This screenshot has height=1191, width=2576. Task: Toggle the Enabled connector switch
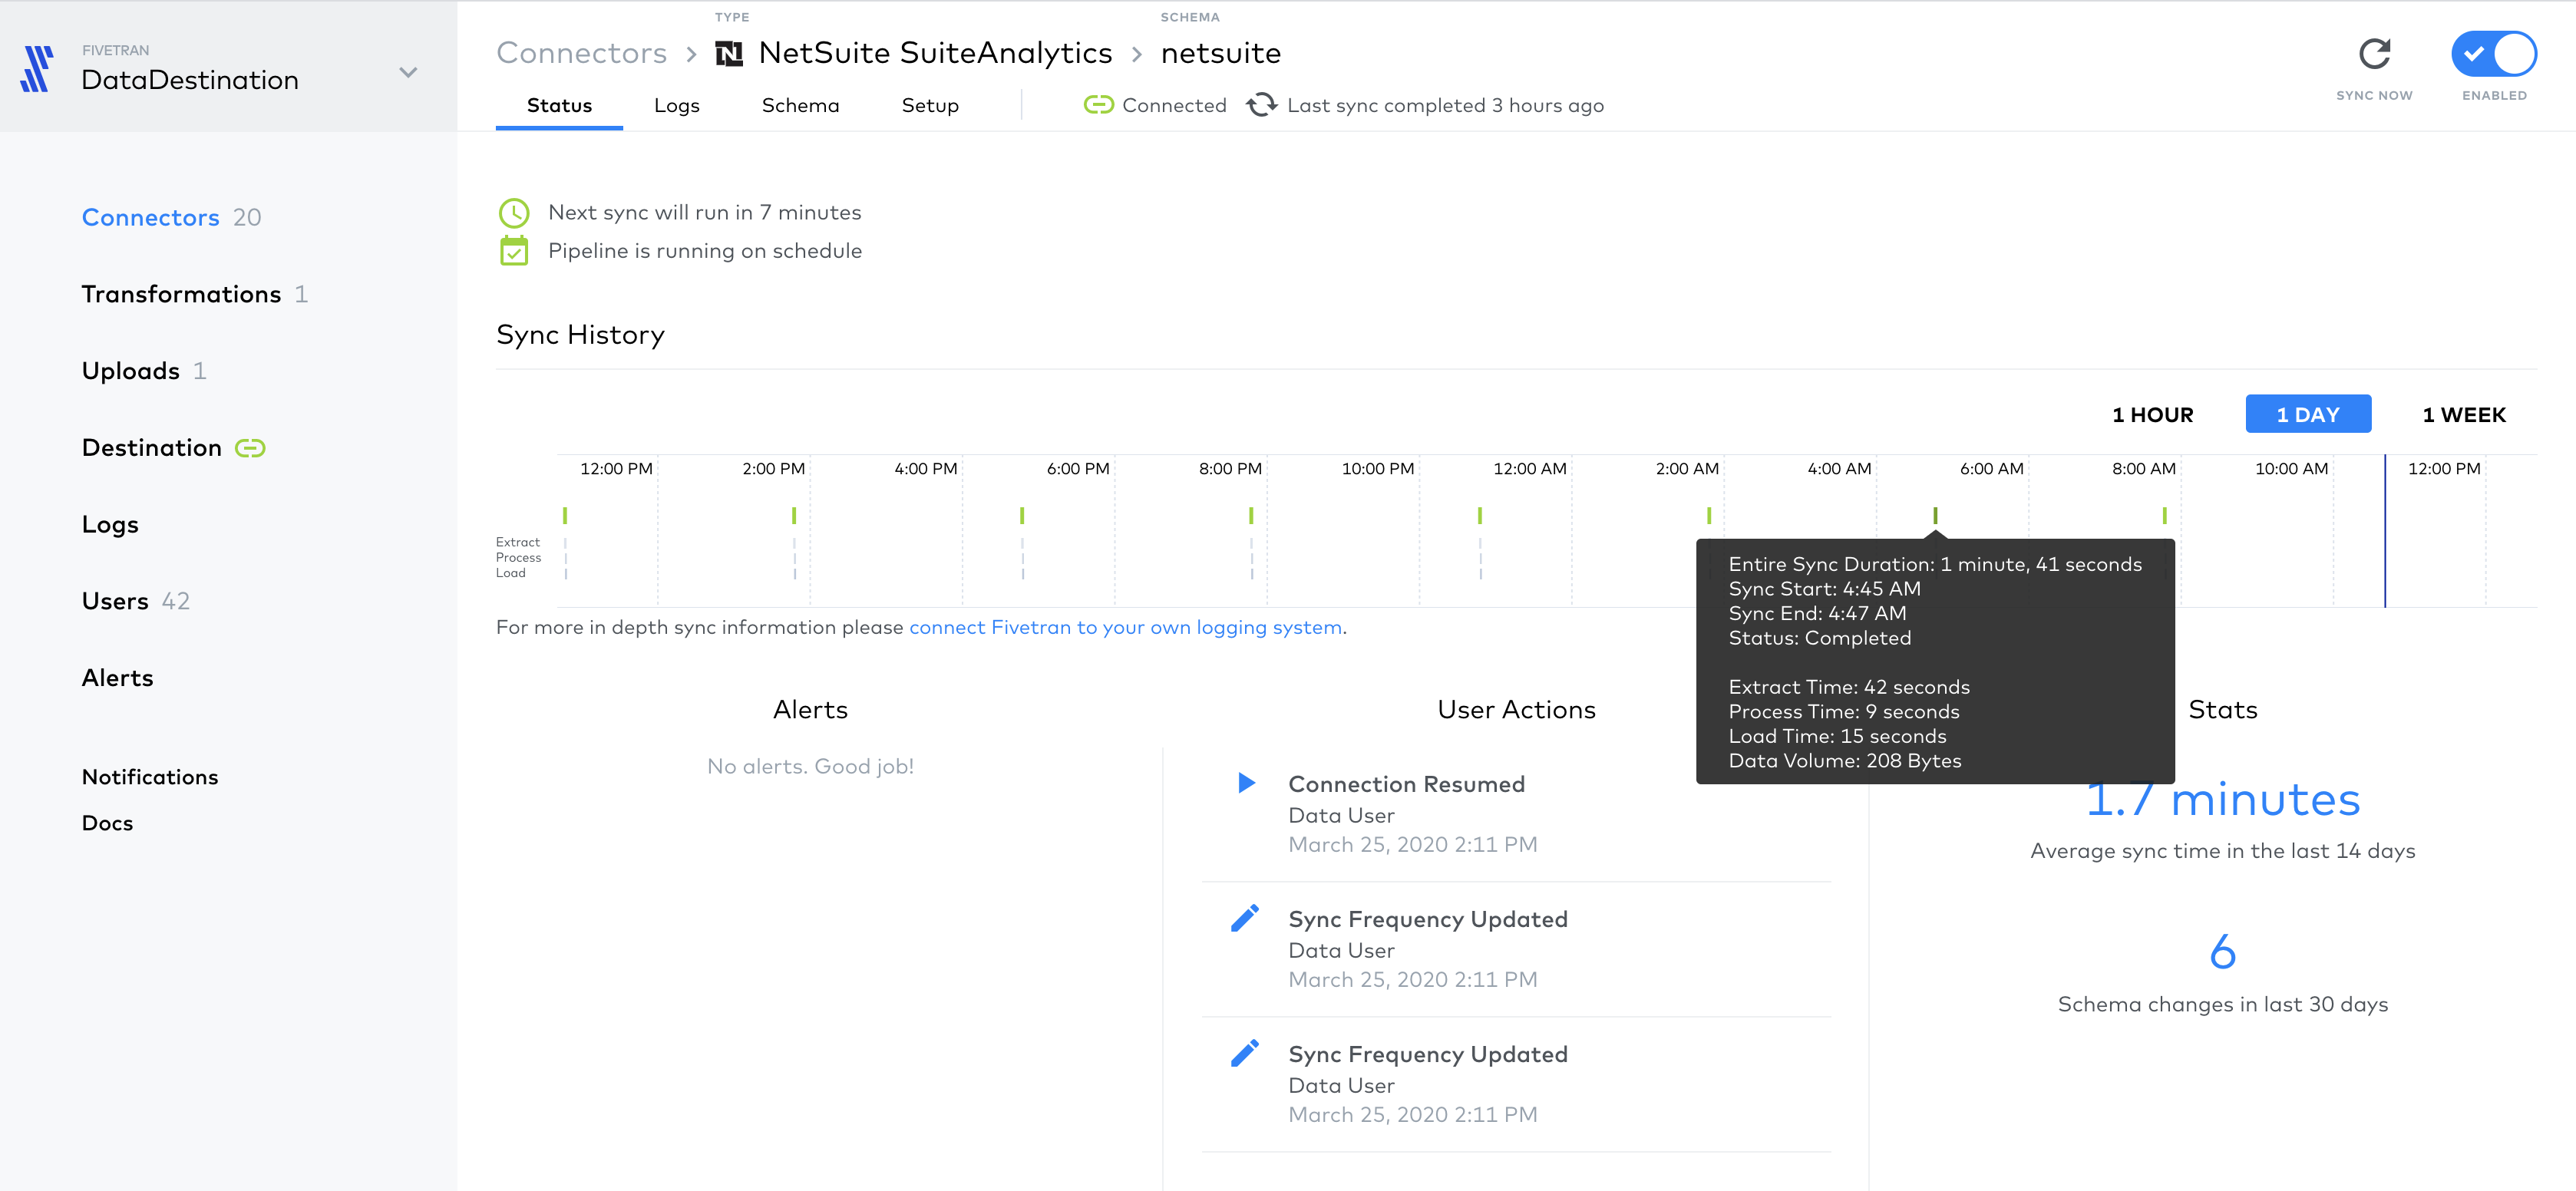tap(2493, 54)
